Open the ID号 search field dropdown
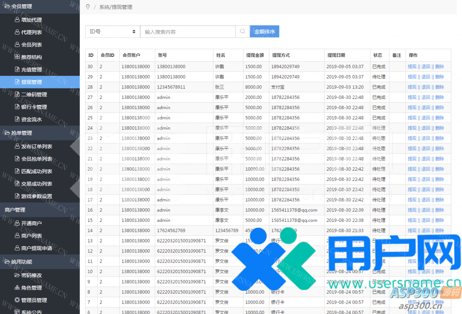Viewport: 462px width, 314px height. (113, 32)
